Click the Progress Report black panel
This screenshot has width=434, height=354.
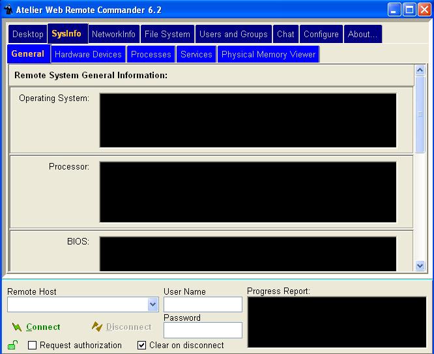point(337,322)
